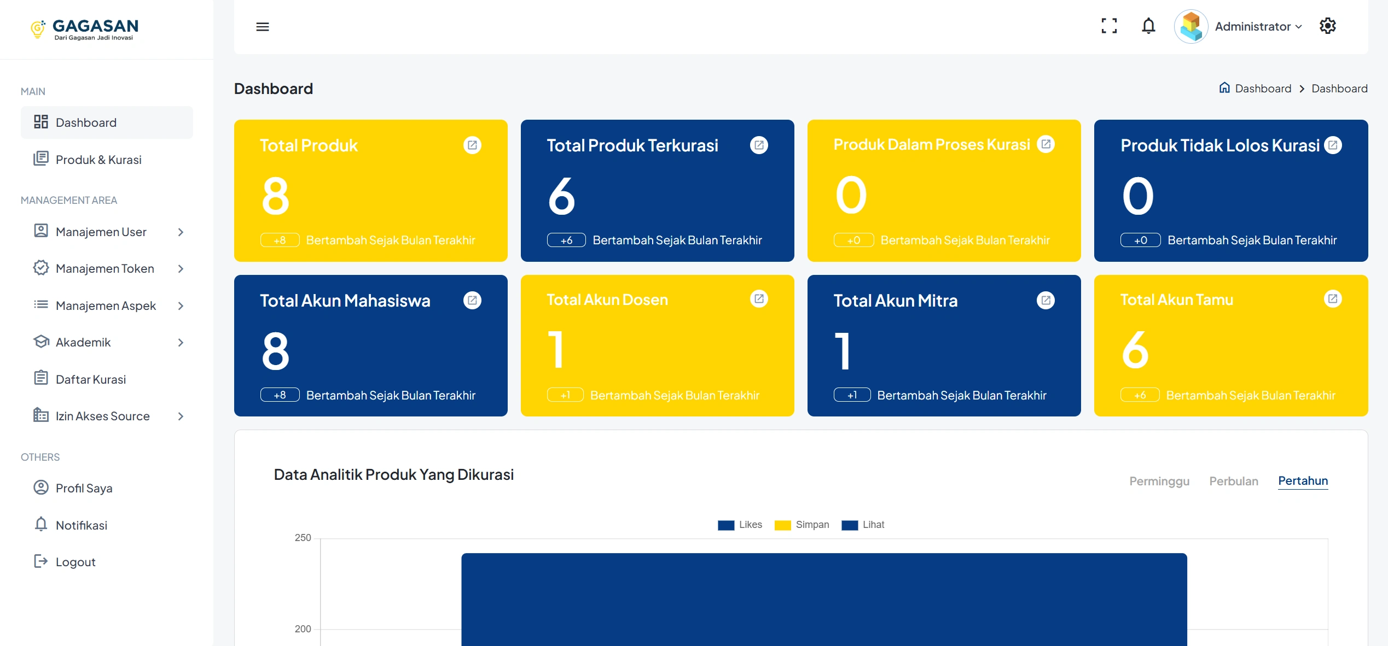Go to Produk & Kurasi page
1388x646 pixels.
pos(98,160)
